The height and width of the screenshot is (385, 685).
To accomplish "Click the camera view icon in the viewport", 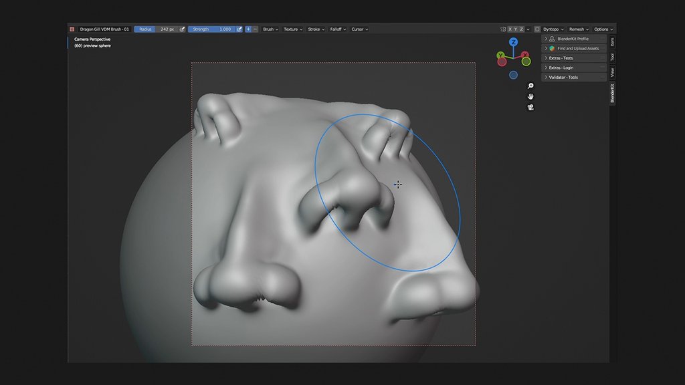I will pyautogui.click(x=530, y=107).
